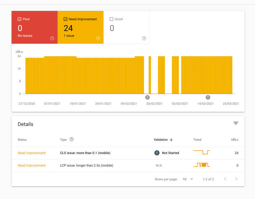Uncheck the Need improvement checkbox
255x199 pixels.
(66, 19)
